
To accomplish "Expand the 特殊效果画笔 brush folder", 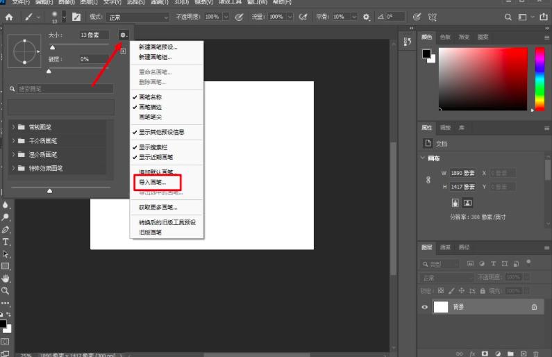I will tap(46, 168).
